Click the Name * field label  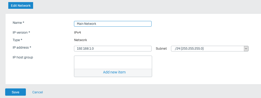[x=18, y=23]
